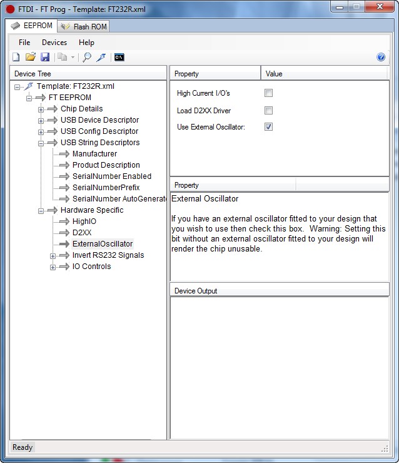Expand the IO Controls node

53,267
